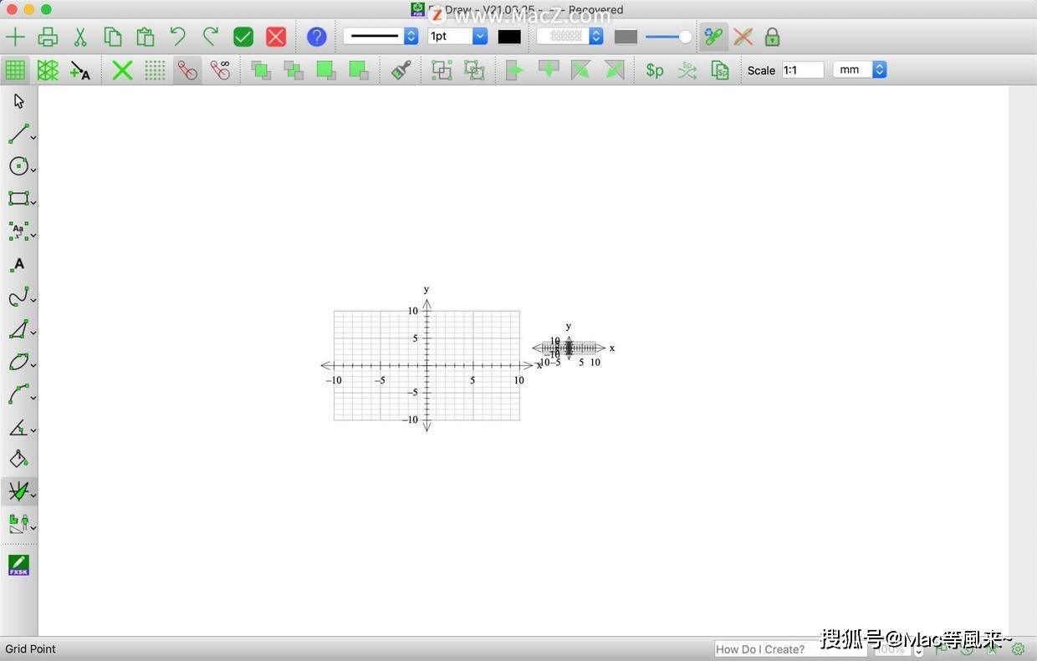Screen dimensions: 1037x661
Task: Click the green X delete tool
Action: (121, 69)
